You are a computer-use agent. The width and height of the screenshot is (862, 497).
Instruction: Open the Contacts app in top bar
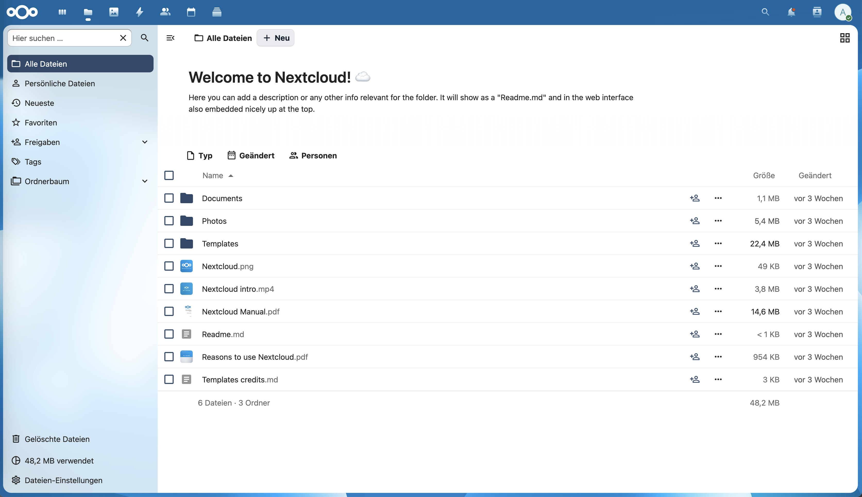[x=165, y=12]
